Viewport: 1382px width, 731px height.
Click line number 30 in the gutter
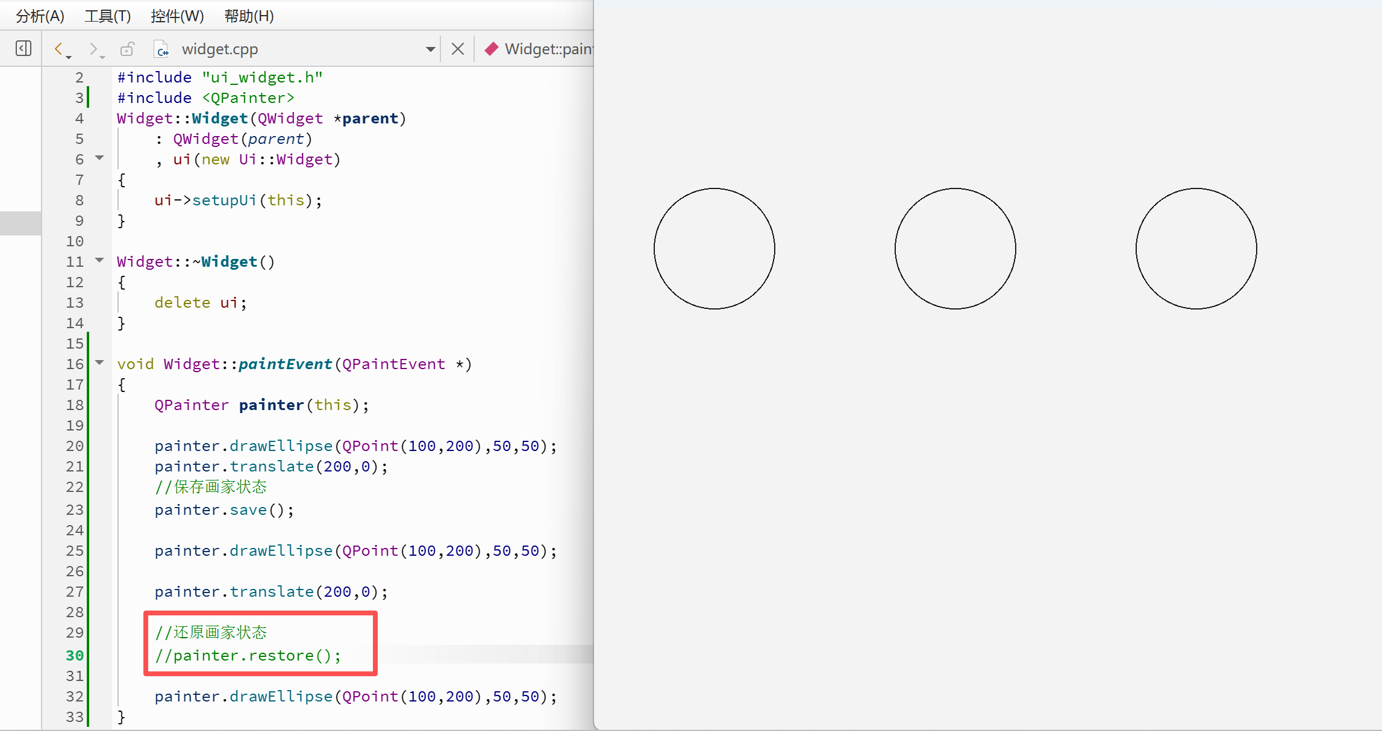coord(75,655)
